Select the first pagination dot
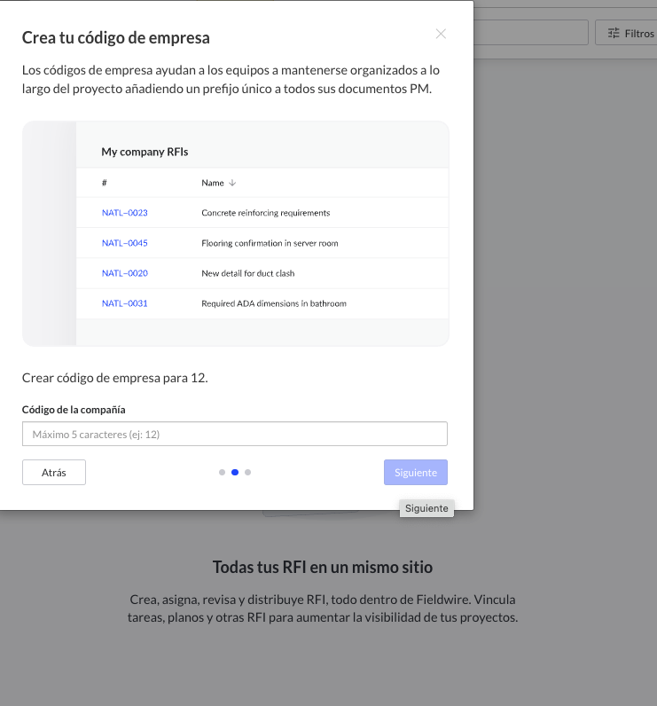 click(222, 473)
